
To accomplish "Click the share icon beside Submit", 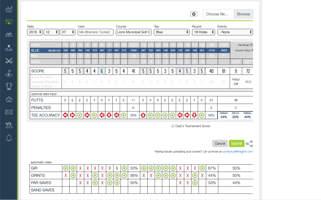I will point(250,143).
